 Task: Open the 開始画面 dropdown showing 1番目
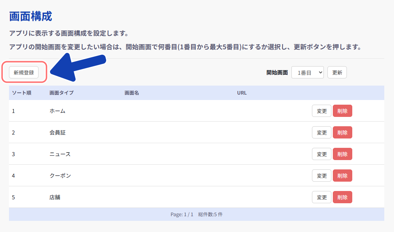[x=307, y=72]
